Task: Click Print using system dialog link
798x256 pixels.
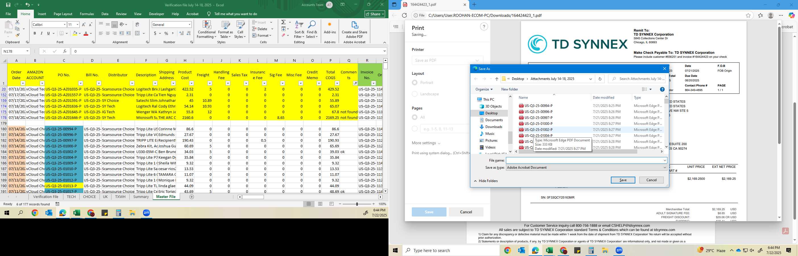Action: [441, 153]
